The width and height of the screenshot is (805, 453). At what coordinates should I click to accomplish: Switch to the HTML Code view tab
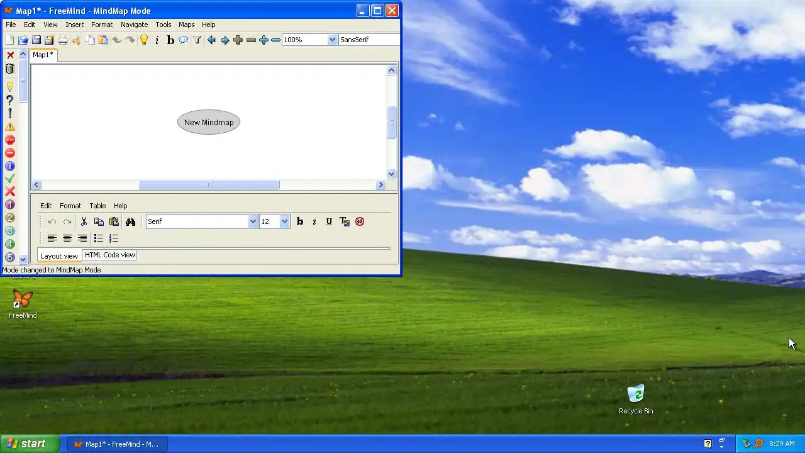point(110,255)
